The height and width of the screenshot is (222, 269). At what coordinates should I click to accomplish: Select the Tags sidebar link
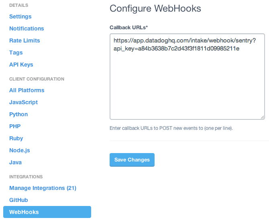[16, 52]
